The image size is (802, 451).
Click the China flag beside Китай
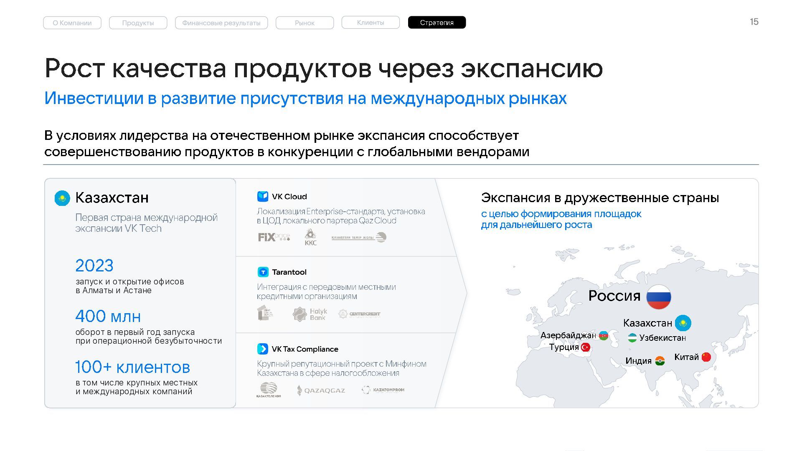click(706, 357)
